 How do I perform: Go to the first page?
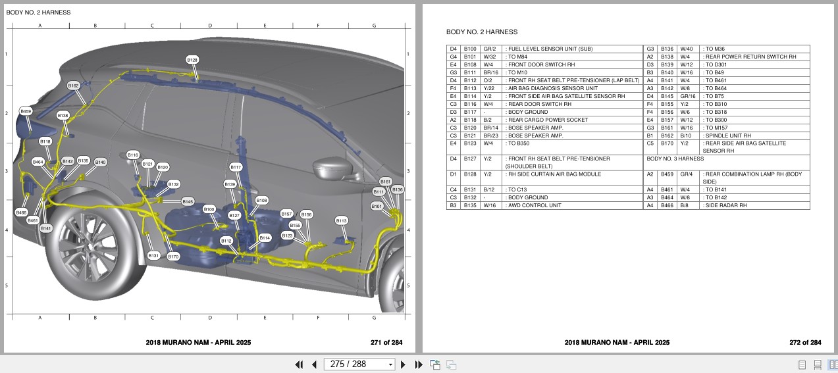tap(299, 364)
